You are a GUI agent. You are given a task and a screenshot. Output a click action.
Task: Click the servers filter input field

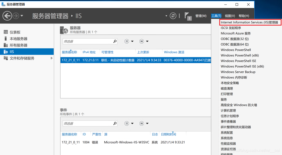pos(88,41)
